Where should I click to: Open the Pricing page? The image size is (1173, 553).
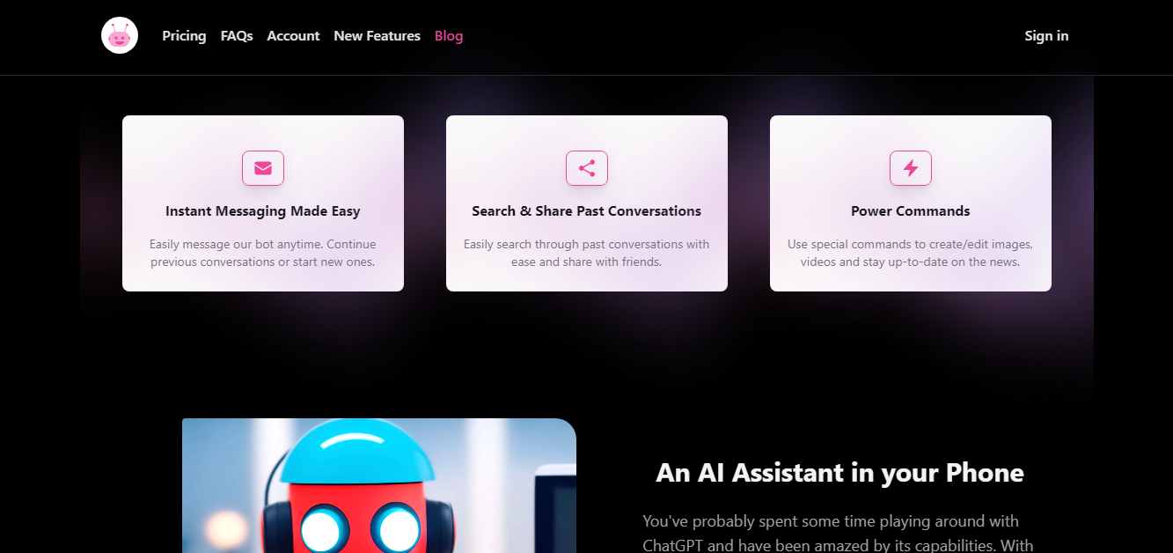184,36
